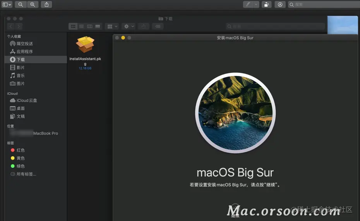
Task: Click Finder edit tags button
Action: click(x=158, y=26)
